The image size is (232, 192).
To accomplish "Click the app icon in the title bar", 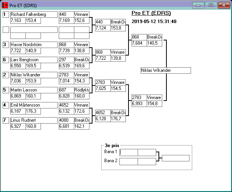I will 5,5.
